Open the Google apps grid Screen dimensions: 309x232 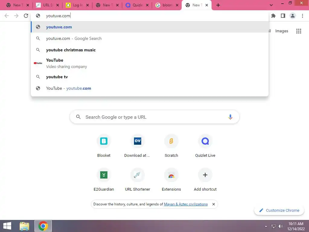click(x=299, y=31)
